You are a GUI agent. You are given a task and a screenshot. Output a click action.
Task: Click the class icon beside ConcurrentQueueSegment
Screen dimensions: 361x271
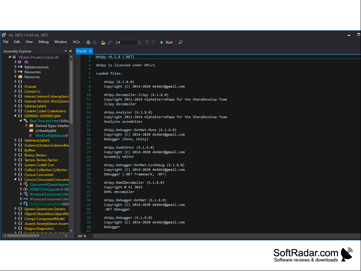(x=26, y=184)
